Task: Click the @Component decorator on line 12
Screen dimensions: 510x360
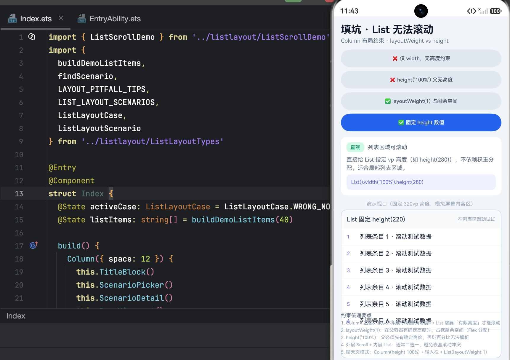Action: (x=71, y=181)
